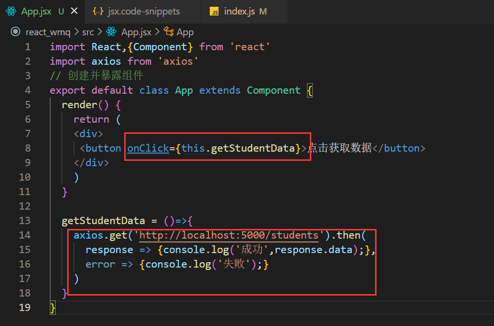Click the class symbol icon beside App breadcrumb
Viewport: 494px width, 326px height.
(x=169, y=32)
